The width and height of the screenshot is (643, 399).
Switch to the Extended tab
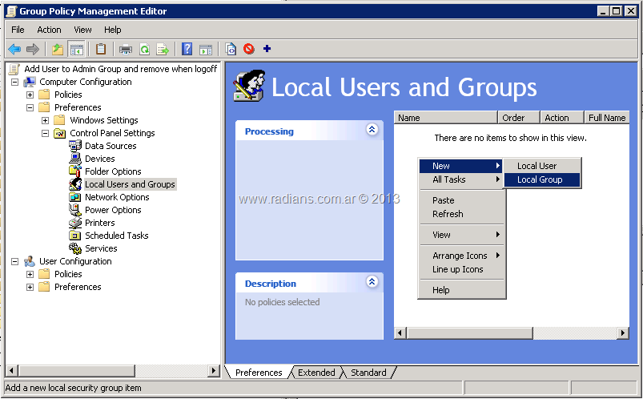click(x=316, y=373)
